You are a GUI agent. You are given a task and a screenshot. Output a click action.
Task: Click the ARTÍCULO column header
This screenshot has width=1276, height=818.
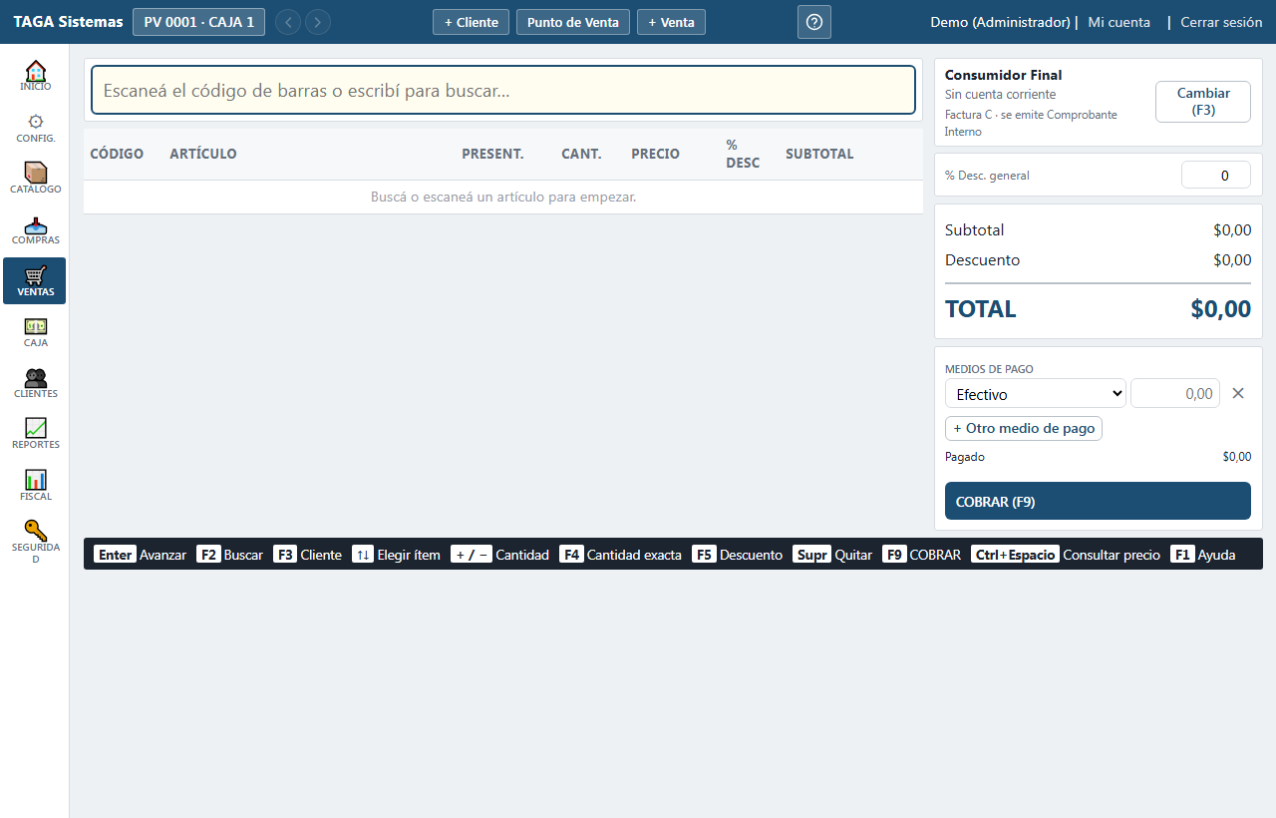(203, 154)
